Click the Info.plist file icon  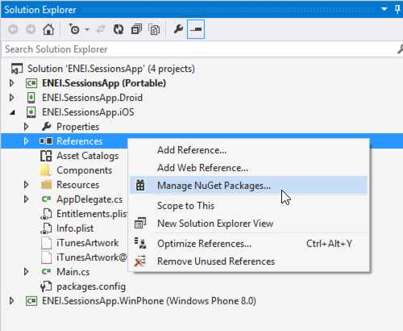pyautogui.click(x=46, y=228)
